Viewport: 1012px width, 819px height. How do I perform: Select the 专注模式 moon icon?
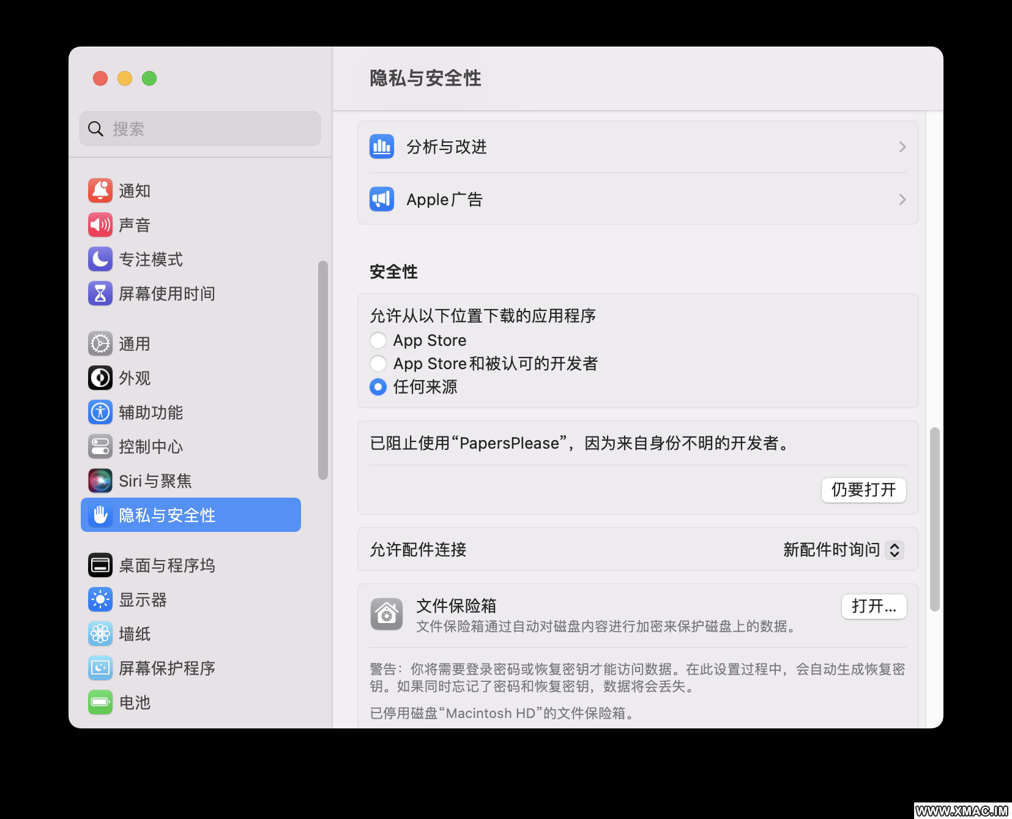pos(100,259)
